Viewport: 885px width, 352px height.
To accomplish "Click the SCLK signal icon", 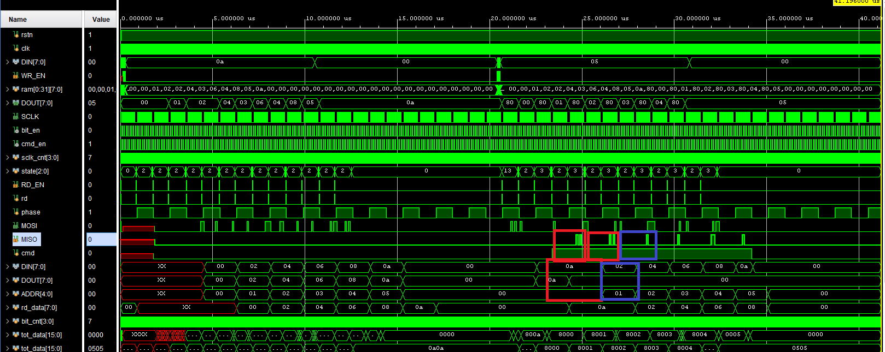I will [16, 116].
